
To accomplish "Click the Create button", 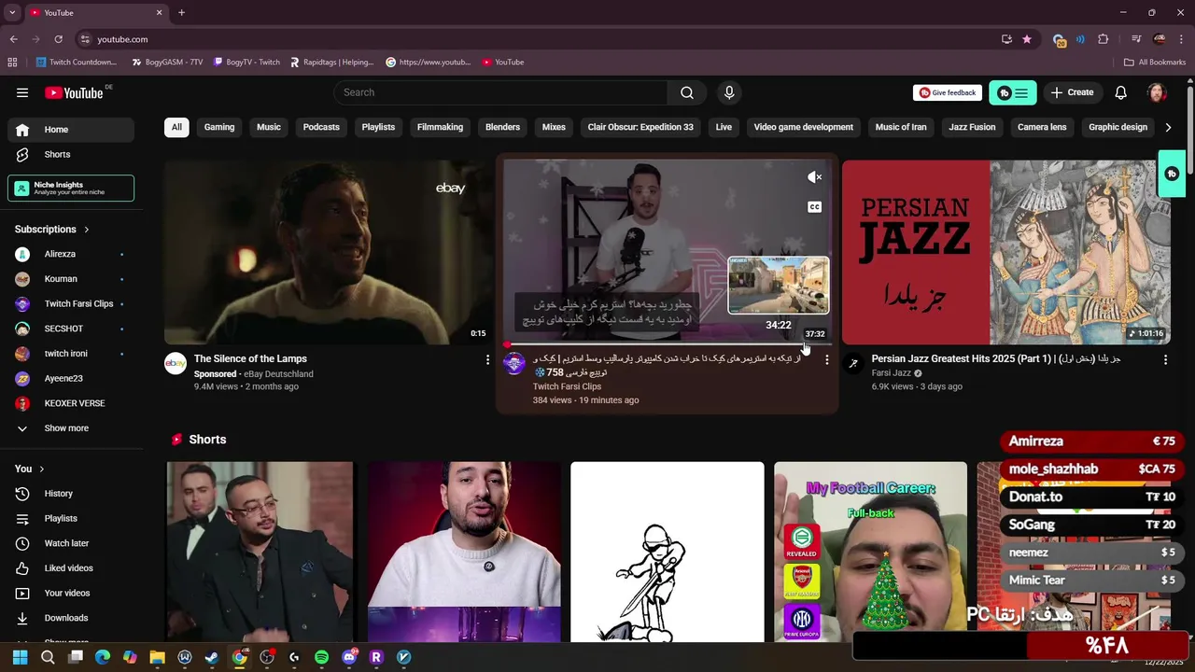I will point(1072,92).
